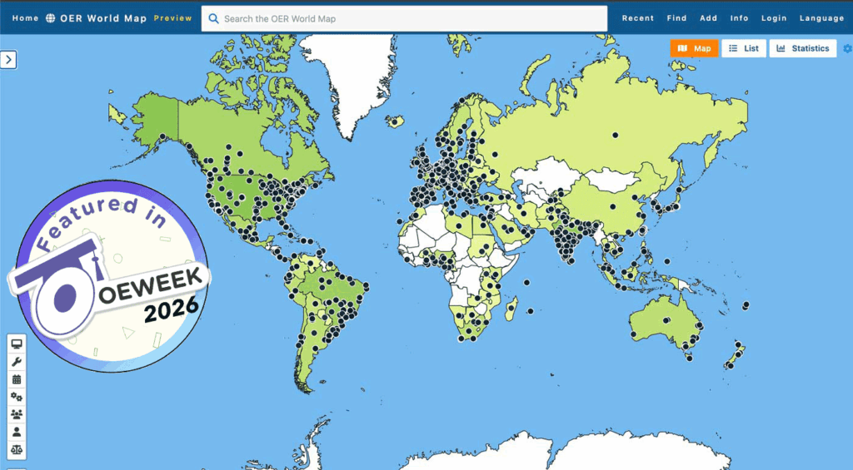The width and height of the screenshot is (853, 470).
Task: Open the Find dropdown in navbar
Action: pyautogui.click(x=676, y=18)
